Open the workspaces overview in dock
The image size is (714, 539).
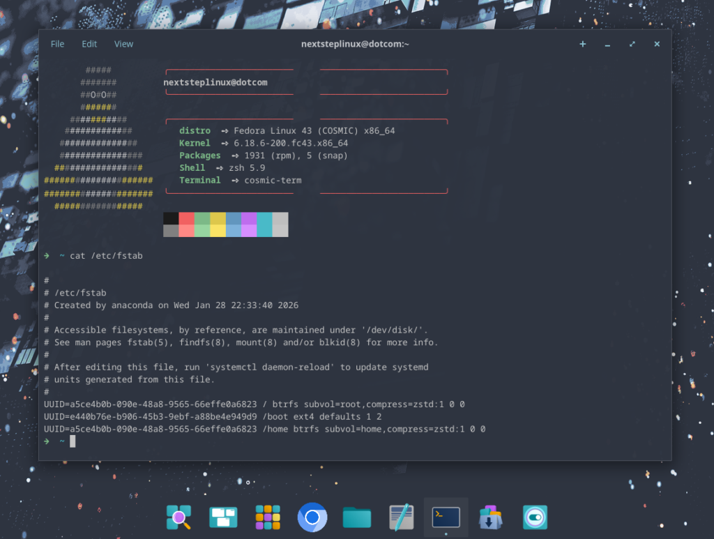click(x=223, y=517)
